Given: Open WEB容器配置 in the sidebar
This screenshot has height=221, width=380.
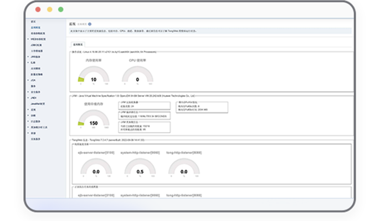Looking at the screenshot, I should click(38, 39).
